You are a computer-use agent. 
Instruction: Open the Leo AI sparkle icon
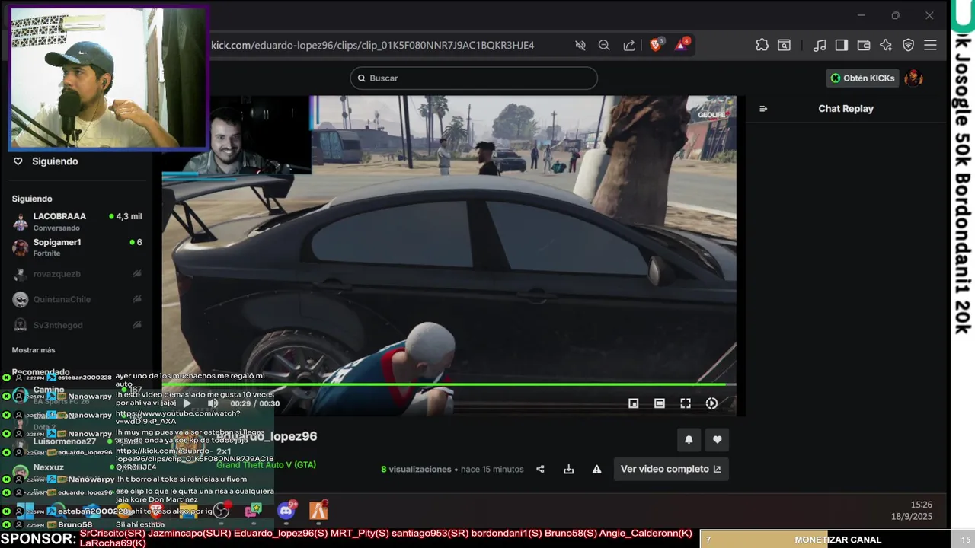click(886, 46)
